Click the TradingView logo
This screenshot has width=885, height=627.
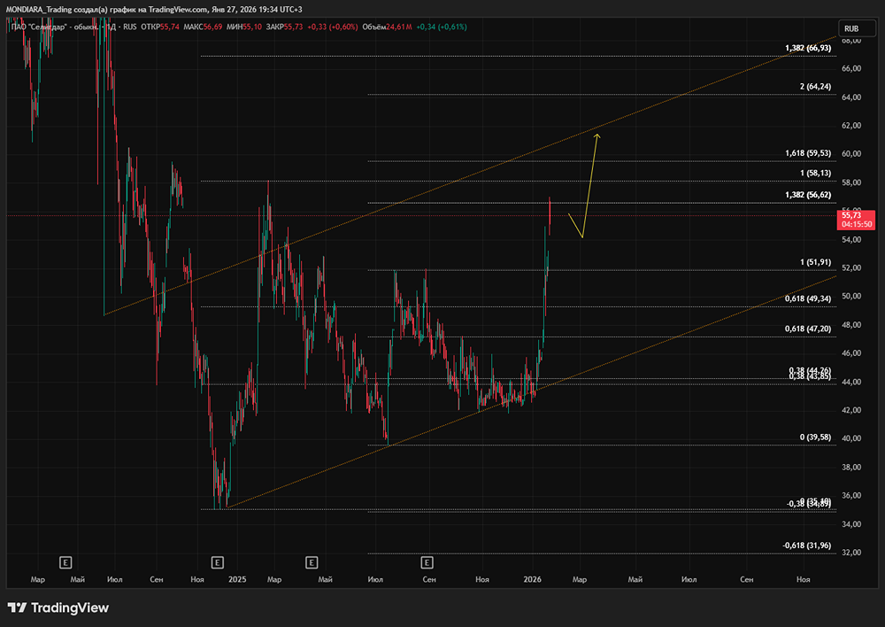(x=58, y=608)
